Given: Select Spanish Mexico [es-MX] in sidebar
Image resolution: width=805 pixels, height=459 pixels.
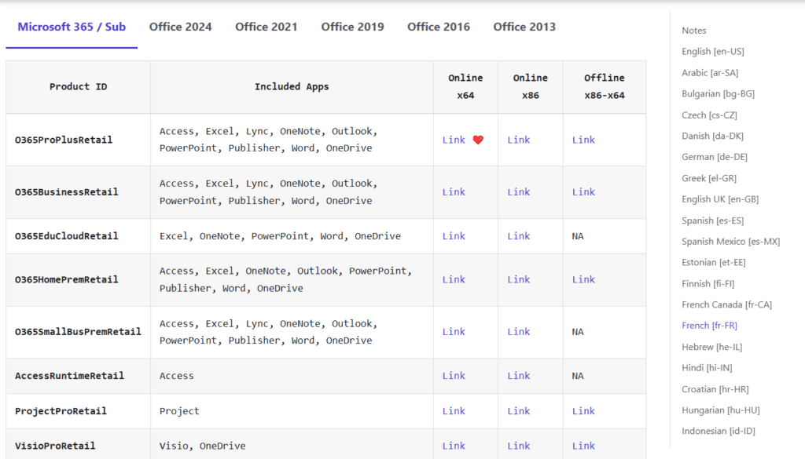Looking at the screenshot, I should coord(730,242).
